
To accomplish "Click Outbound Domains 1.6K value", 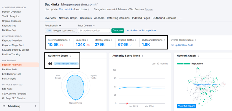I will [x=146, y=45].
